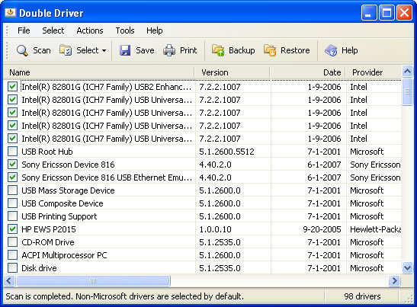
Task: Click the horizontal scrollbar right arrow
Action: (395, 280)
